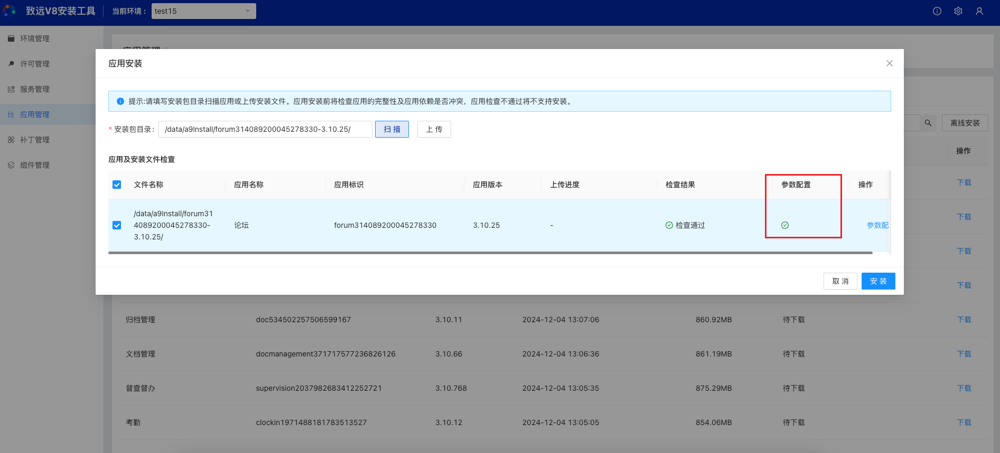Close the 应用安装 dialog
Viewport: 1000px width, 453px height.
(890, 63)
